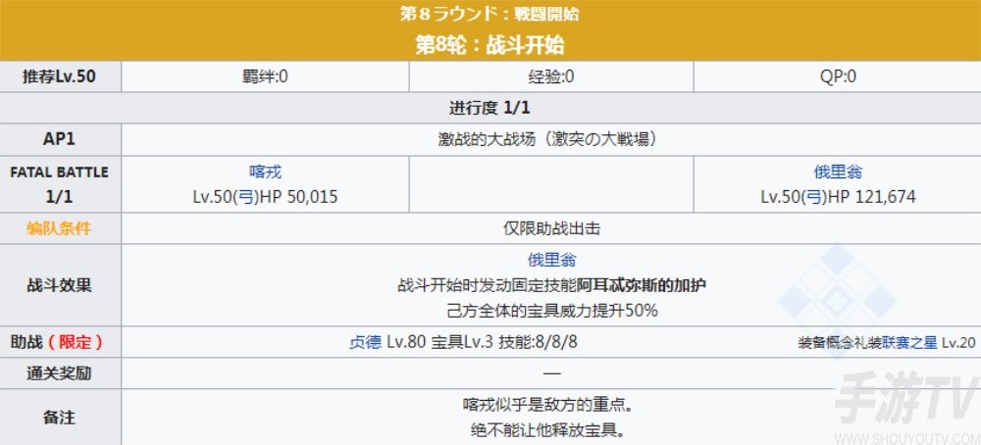Open the 俄里翁 link in 战斗效果 row
The height and width of the screenshot is (445, 981).
(551, 260)
